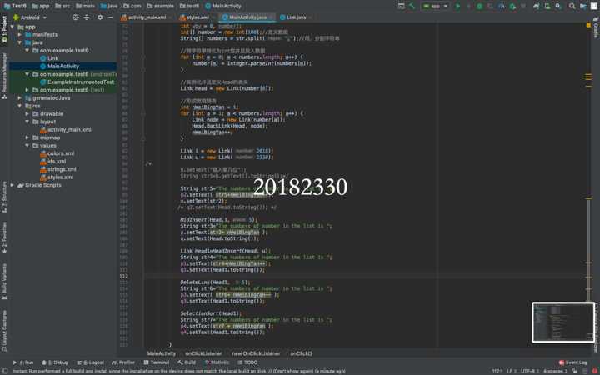600x375 pixels.
Task: Click the Sync Project with Gradle icon
Action: [x=537, y=6]
